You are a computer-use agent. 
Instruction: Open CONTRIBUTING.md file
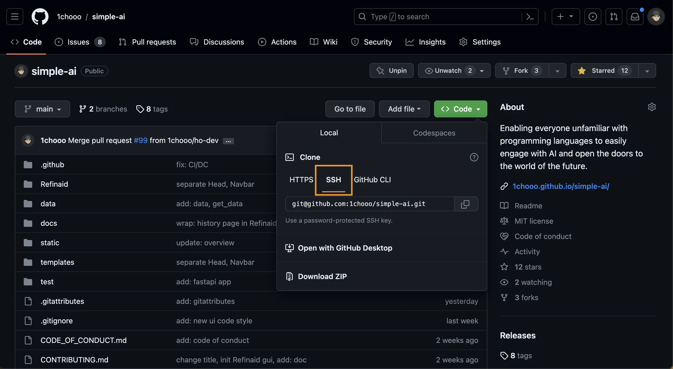pos(74,360)
